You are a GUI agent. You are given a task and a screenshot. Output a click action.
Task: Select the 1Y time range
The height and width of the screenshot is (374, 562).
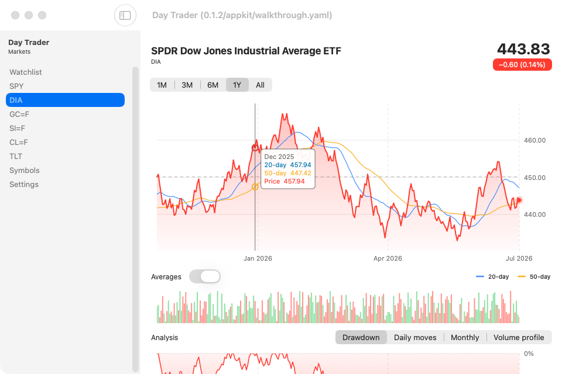pos(237,85)
